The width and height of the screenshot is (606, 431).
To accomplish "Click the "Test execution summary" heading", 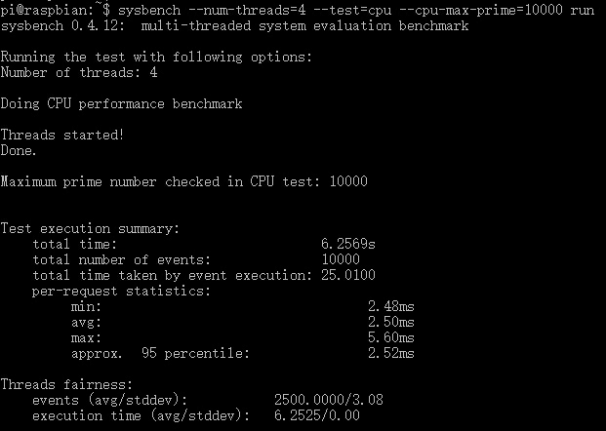I will (x=90, y=228).
